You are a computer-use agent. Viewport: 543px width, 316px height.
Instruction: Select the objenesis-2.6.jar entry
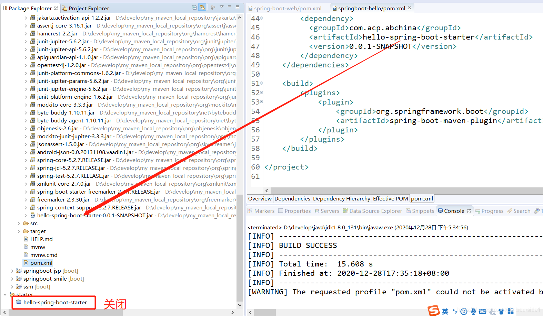click(58, 129)
